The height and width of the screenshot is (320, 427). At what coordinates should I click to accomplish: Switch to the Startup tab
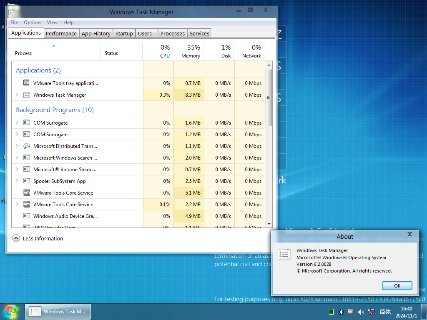point(124,33)
